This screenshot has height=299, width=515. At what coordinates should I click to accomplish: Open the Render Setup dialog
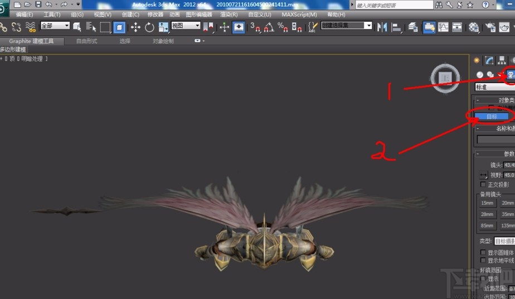click(490, 27)
